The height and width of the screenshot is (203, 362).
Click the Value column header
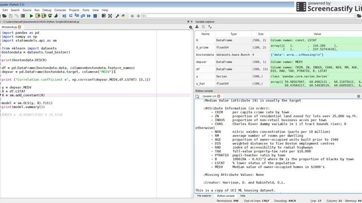317,34
